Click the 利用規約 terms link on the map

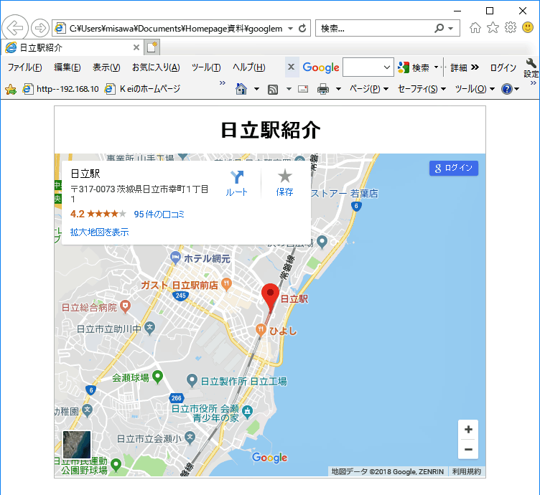[467, 471]
